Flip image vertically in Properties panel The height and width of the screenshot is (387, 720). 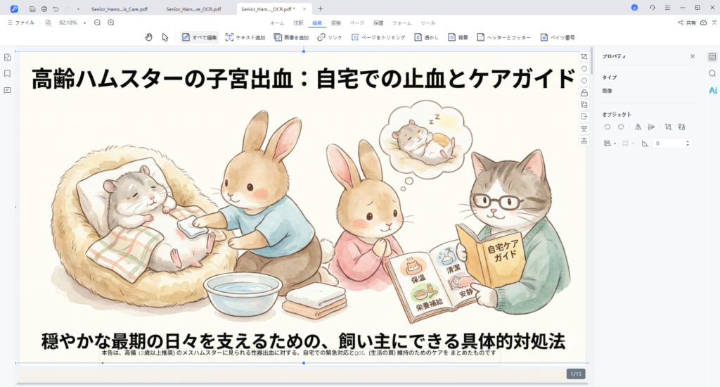[x=651, y=127]
